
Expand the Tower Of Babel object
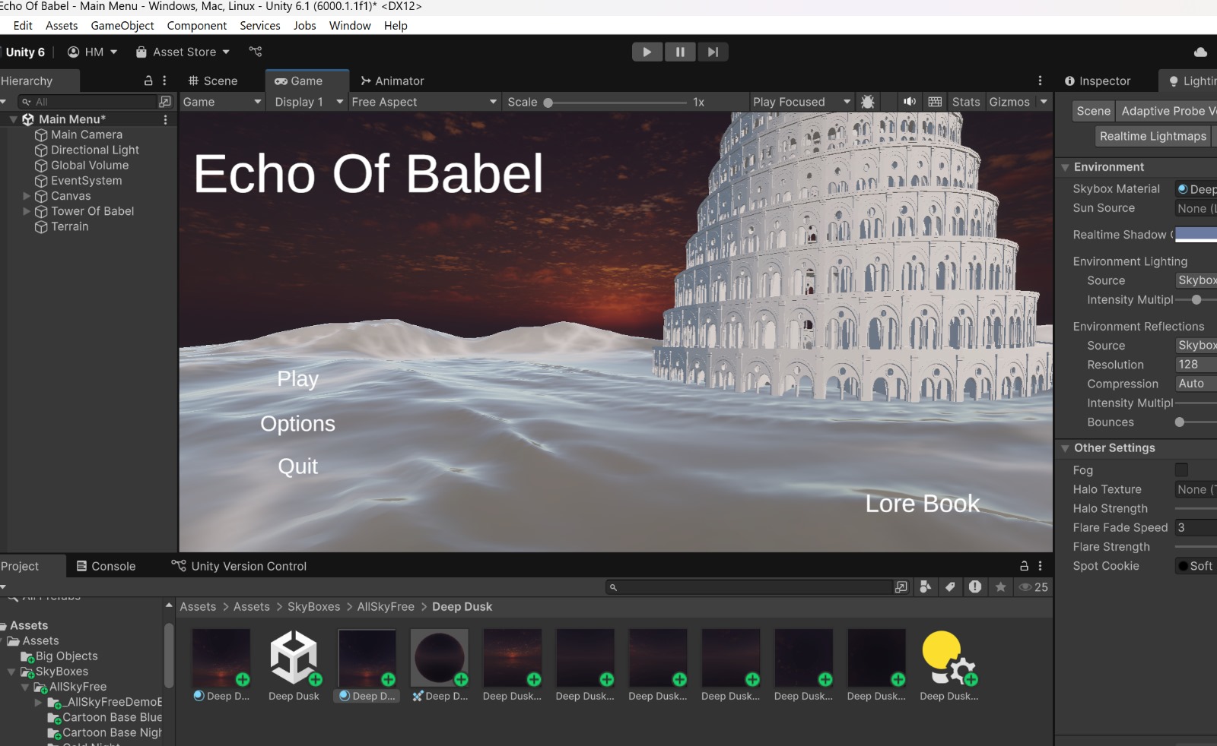(x=27, y=211)
